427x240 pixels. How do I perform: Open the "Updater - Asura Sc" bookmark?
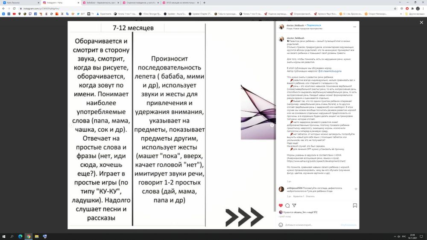click(x=175, y=14)
